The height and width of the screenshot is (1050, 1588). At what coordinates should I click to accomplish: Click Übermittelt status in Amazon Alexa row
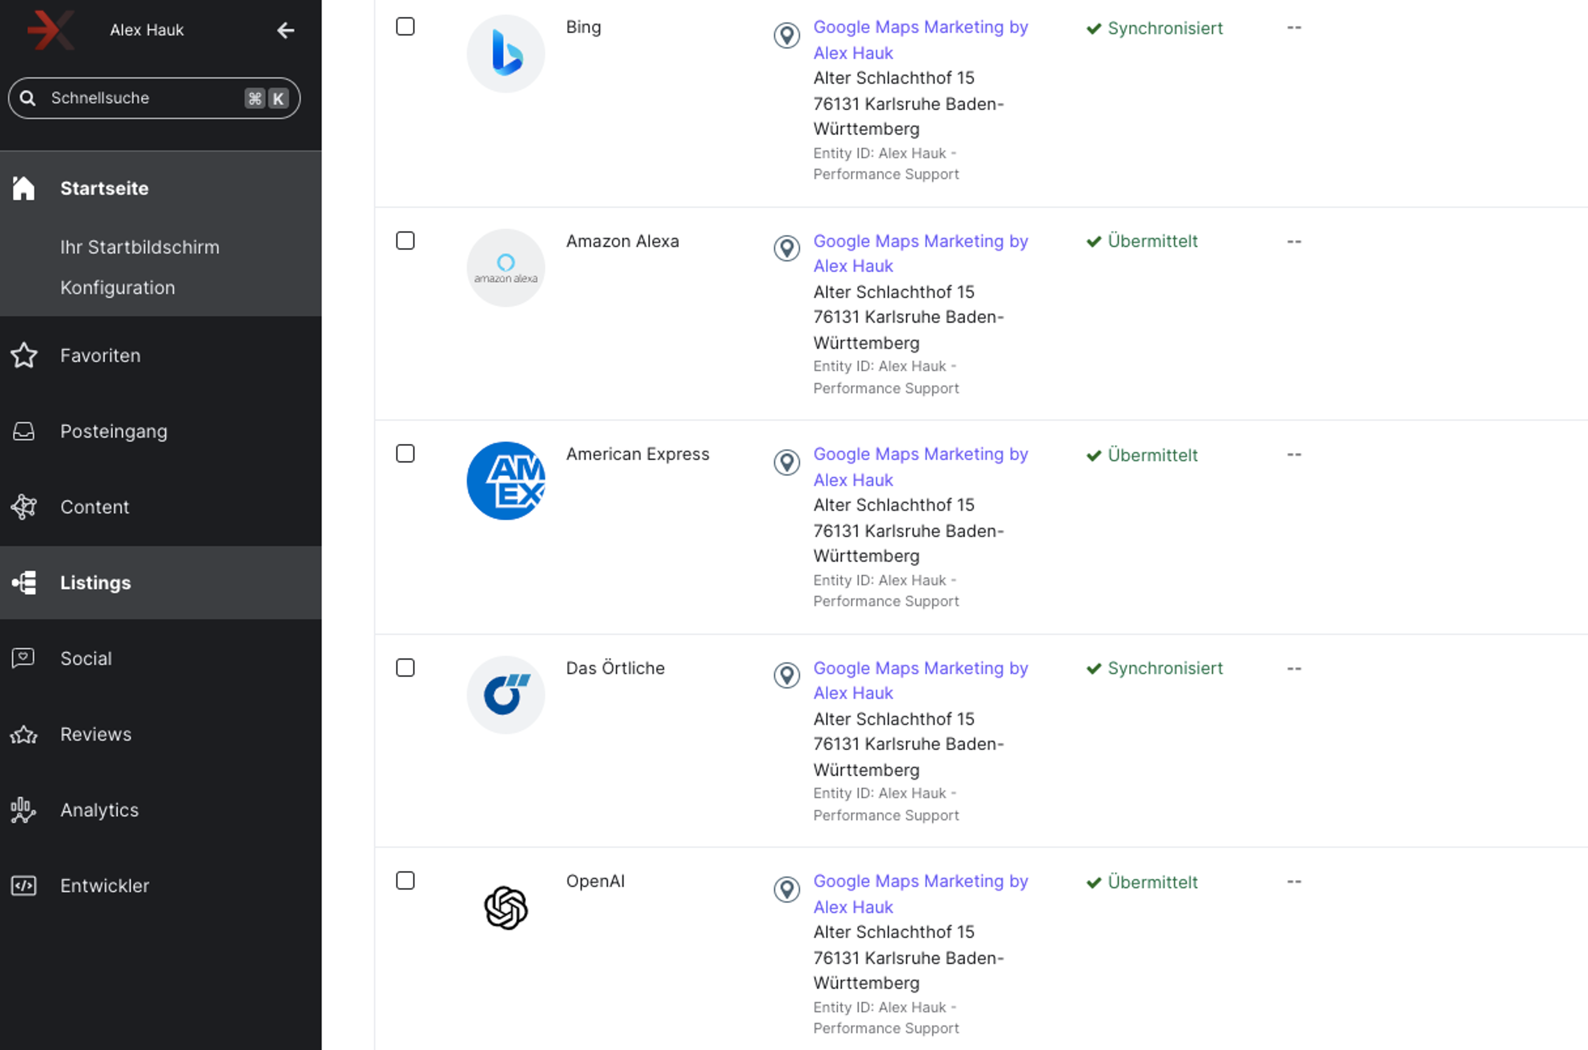click(x=1142, y=241)
